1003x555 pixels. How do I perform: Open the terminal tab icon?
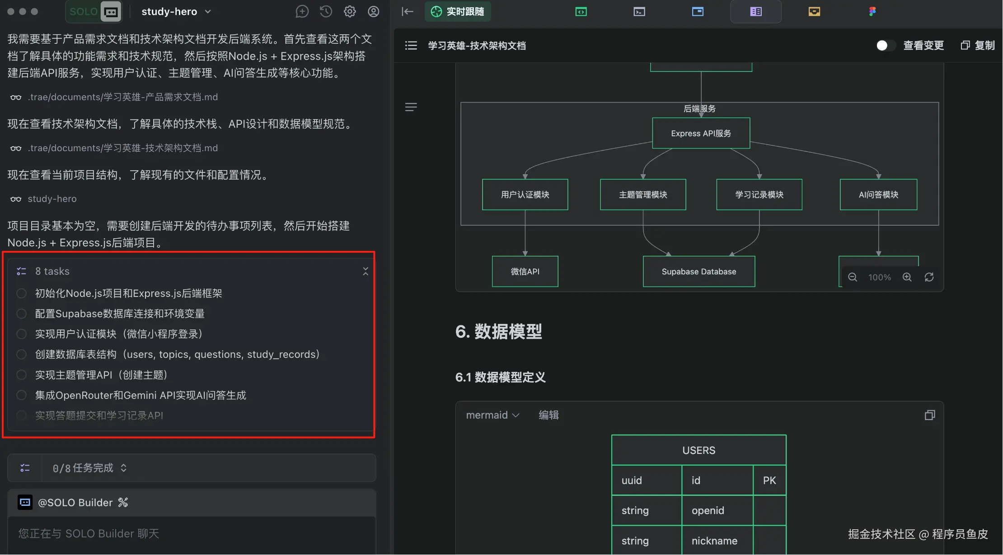(639, 11)
